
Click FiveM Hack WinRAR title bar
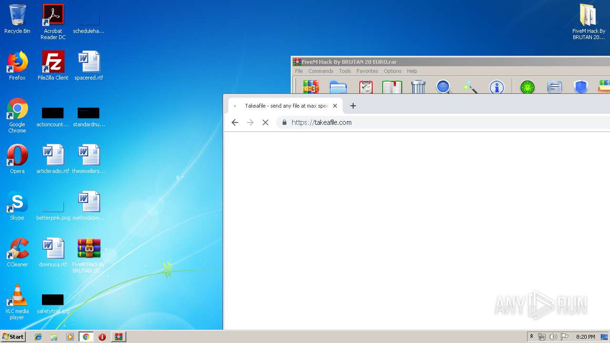point(450,61)
